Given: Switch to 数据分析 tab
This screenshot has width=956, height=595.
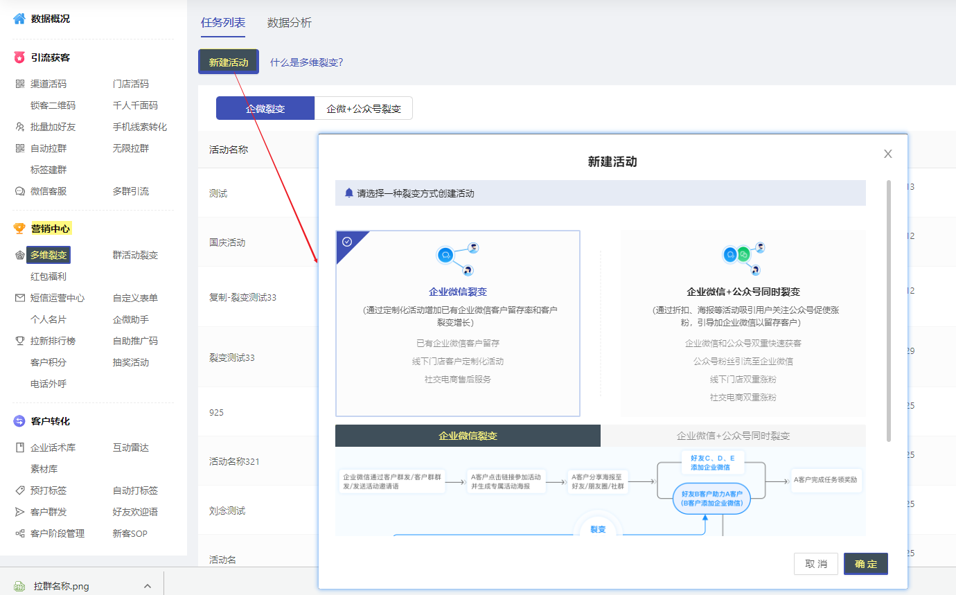Looking at the screenshot, I should 290,23.
